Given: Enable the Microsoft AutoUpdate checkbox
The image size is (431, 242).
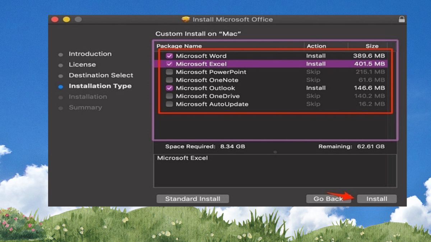Looking at the screenshot, I should 169,104.
